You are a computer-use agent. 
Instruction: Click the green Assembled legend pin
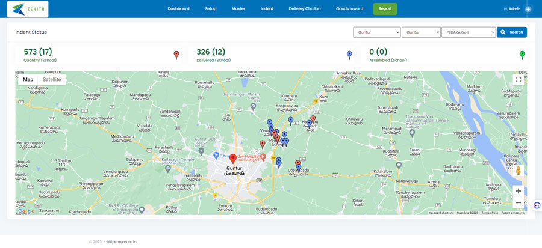(522, 55)
